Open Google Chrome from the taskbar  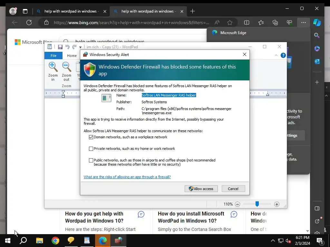click(55, 241)
